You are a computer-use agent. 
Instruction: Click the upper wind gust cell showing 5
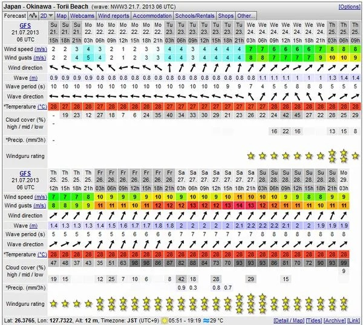88,57
